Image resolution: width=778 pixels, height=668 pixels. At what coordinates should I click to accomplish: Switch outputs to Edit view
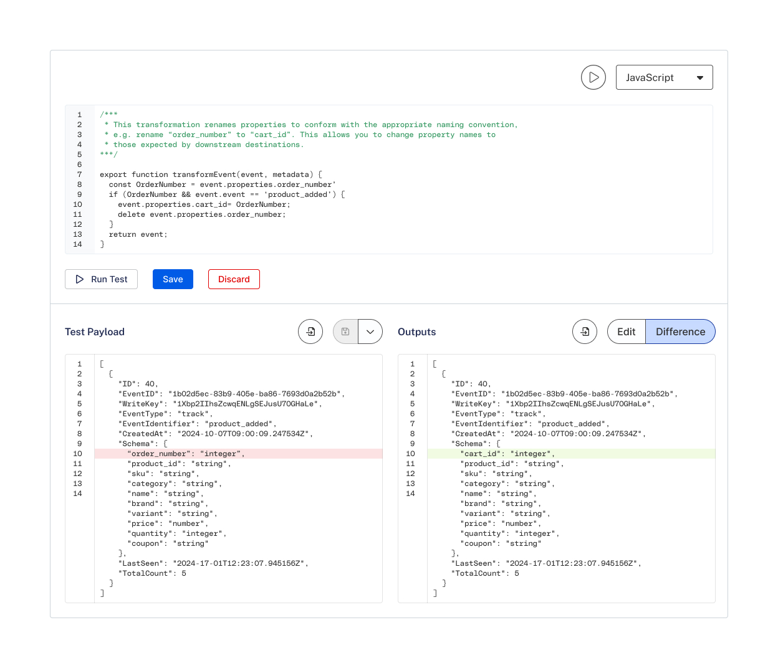[627, 332]
